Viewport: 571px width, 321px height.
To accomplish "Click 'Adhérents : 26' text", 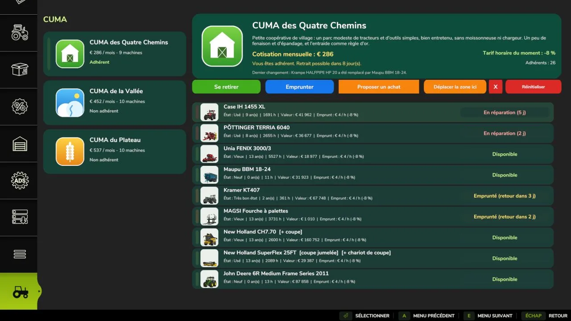I will [x=540, y=63].
